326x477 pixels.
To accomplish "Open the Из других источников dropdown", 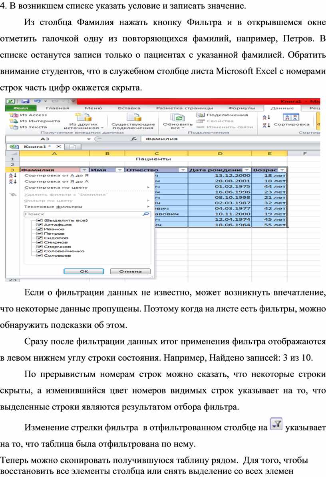I will [83, 122].
